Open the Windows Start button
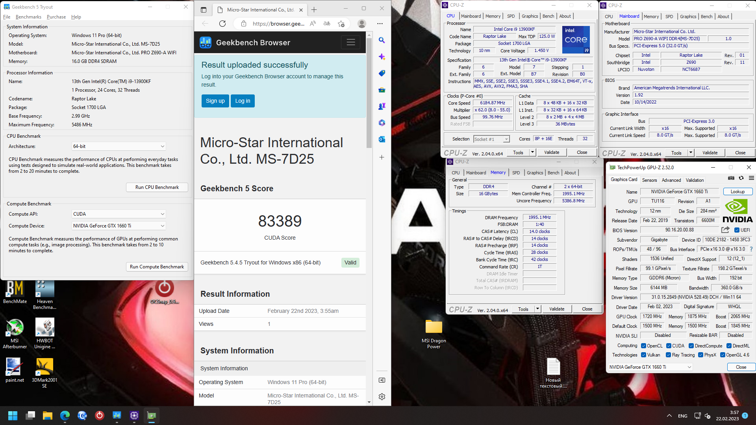756x425 pixels. click(x=13, y=416)
